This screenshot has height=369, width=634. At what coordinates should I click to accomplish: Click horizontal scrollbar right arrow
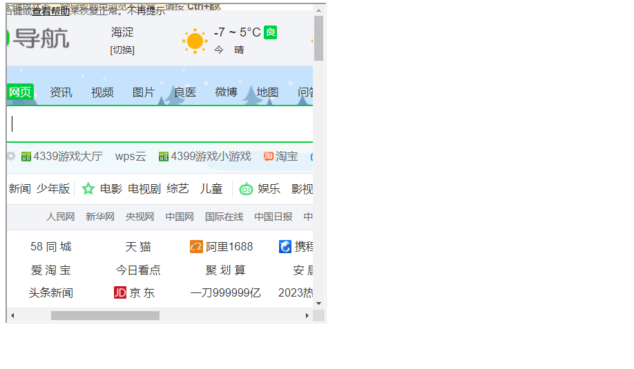(307, 316)
